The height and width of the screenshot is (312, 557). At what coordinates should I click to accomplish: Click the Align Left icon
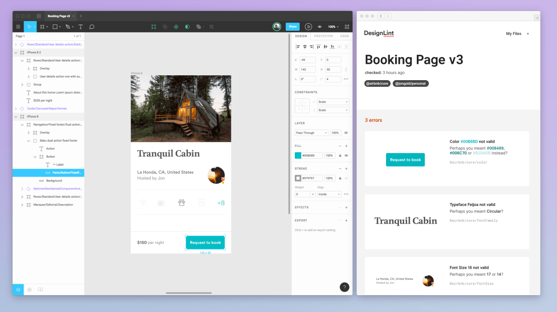pos(298,47)
